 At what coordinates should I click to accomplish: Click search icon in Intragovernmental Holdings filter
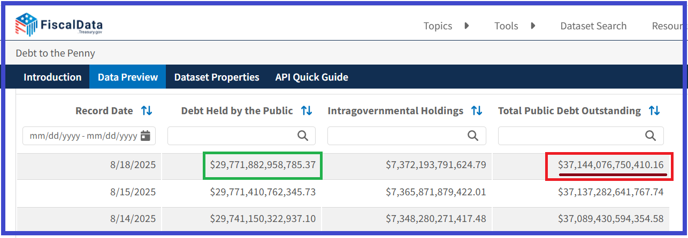[x=473, y=136]
